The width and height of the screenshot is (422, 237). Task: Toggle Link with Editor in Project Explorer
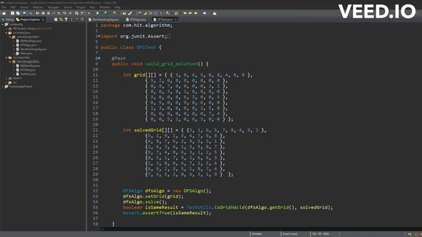61,19
